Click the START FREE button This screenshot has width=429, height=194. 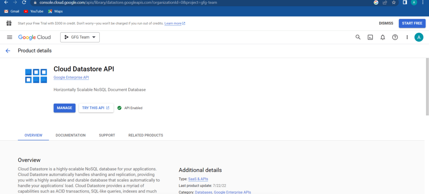(412, 23)
